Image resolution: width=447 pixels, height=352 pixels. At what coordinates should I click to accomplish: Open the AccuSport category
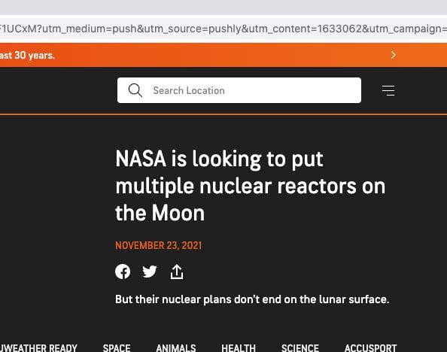(370, 348)
